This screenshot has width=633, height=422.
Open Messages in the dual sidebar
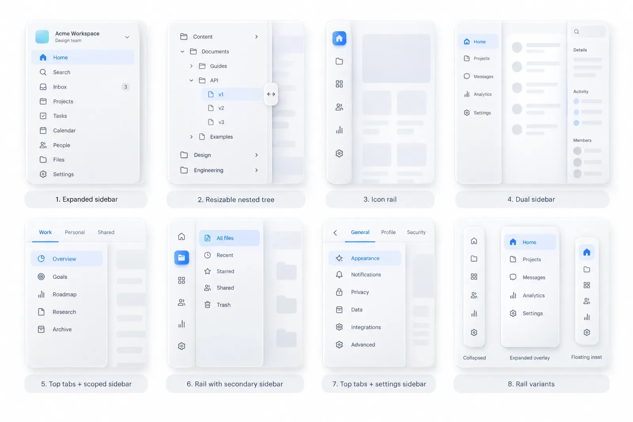coord(478,76)
